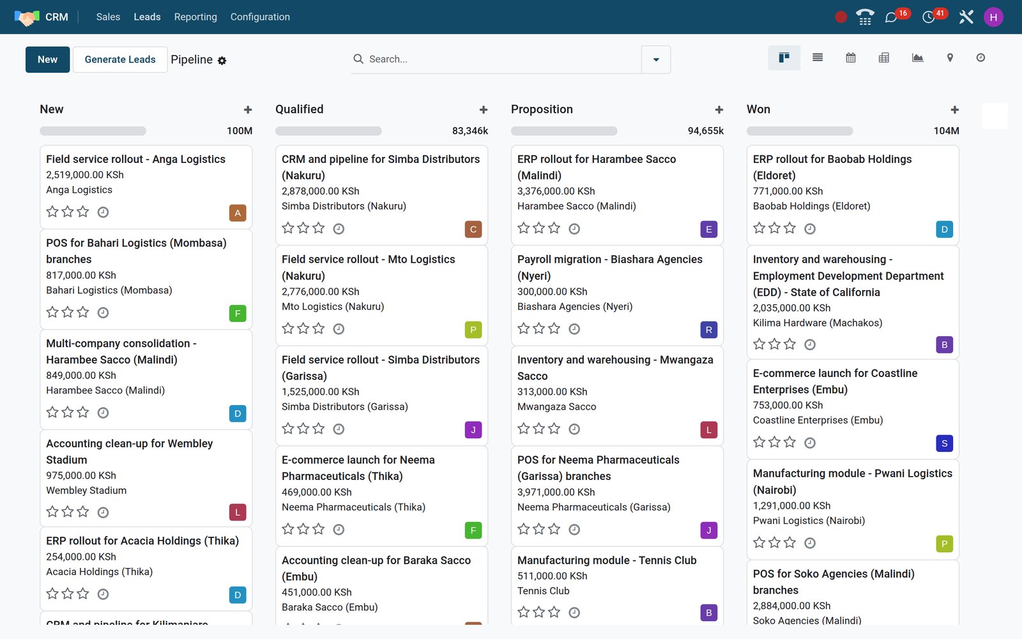The image size is (1022, 639).
Task: Open the CRM app home logo
Action: pos(27,17)
